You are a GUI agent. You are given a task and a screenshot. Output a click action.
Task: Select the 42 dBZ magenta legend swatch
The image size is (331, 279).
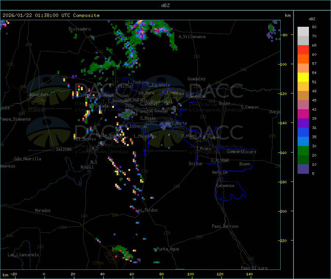click(x=303, y=114)
